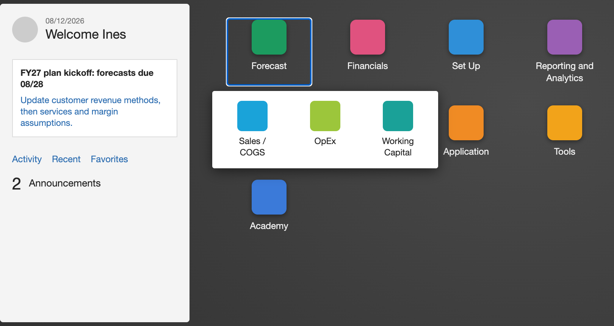Open the blue Set Up icon
The height and width of the screenshot is (326, 614).
pos(466,37)
